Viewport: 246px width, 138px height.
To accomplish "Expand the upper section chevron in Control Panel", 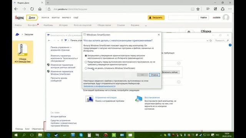I will tap(178, 63).
